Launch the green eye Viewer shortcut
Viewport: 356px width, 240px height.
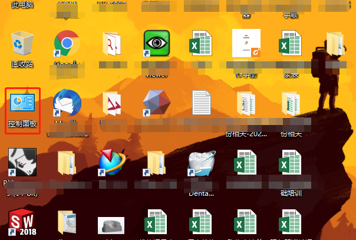(156, 43)
